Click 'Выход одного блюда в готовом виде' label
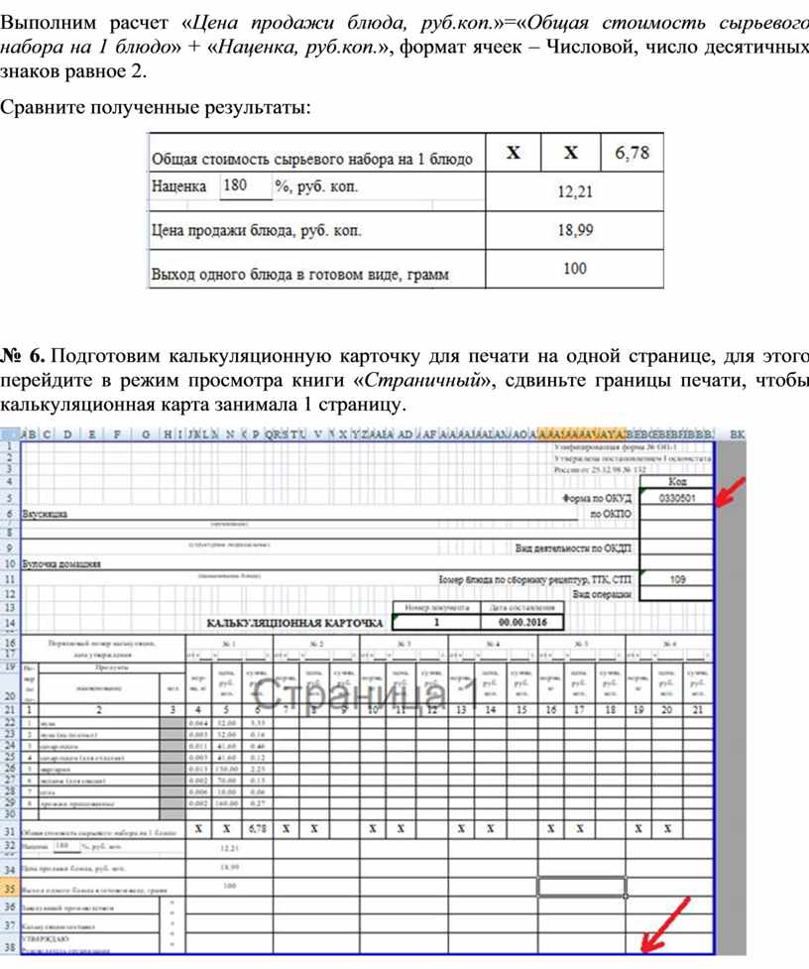The width and height of the screenshot is (809, 969). 299,275
